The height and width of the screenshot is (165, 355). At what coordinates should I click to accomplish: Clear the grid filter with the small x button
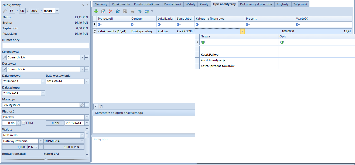95,106
